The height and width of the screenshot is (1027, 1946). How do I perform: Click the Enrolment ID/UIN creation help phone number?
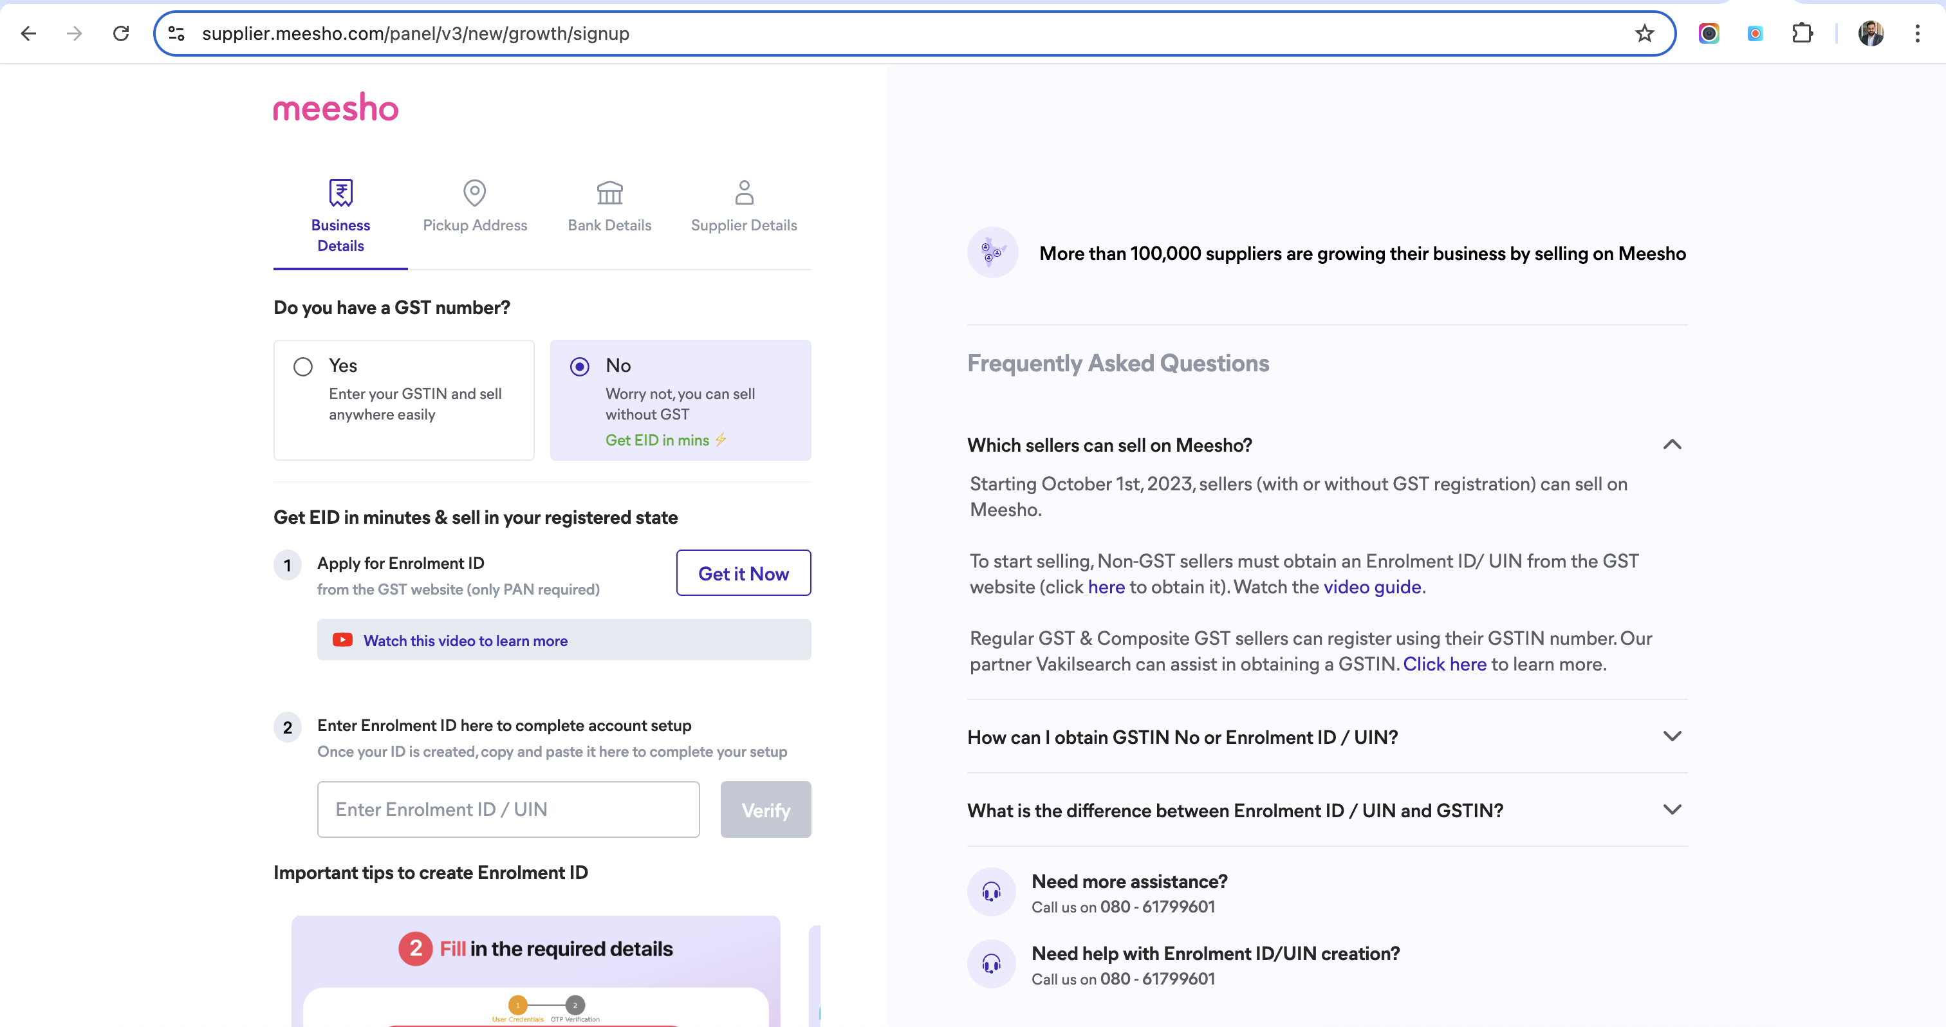coord(1157,978)
